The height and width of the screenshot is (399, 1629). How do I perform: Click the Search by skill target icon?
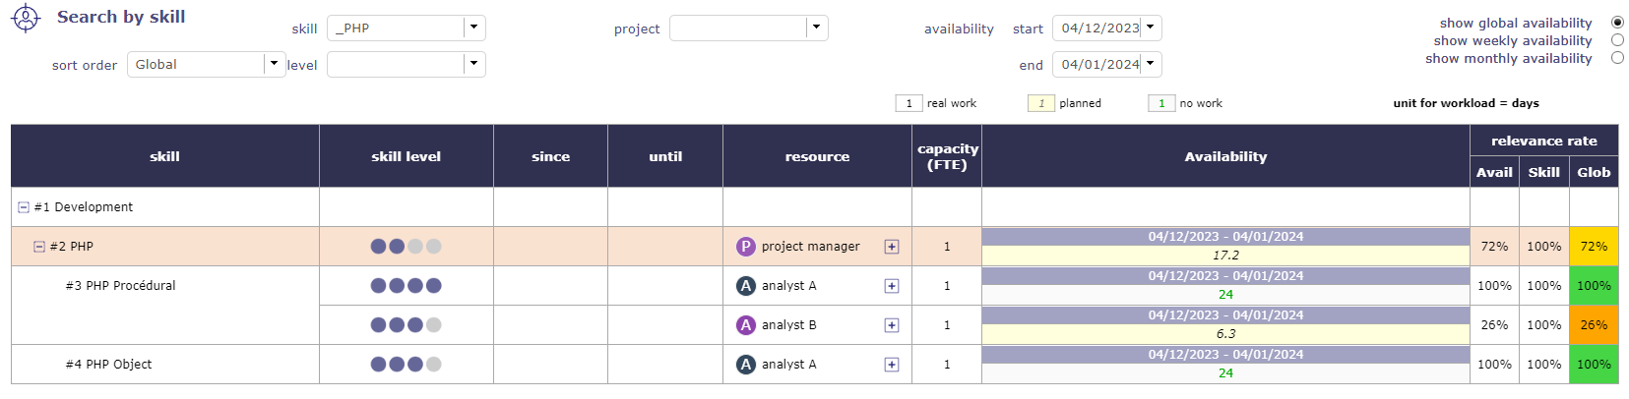pyautogui.click(x=26, y=18)
